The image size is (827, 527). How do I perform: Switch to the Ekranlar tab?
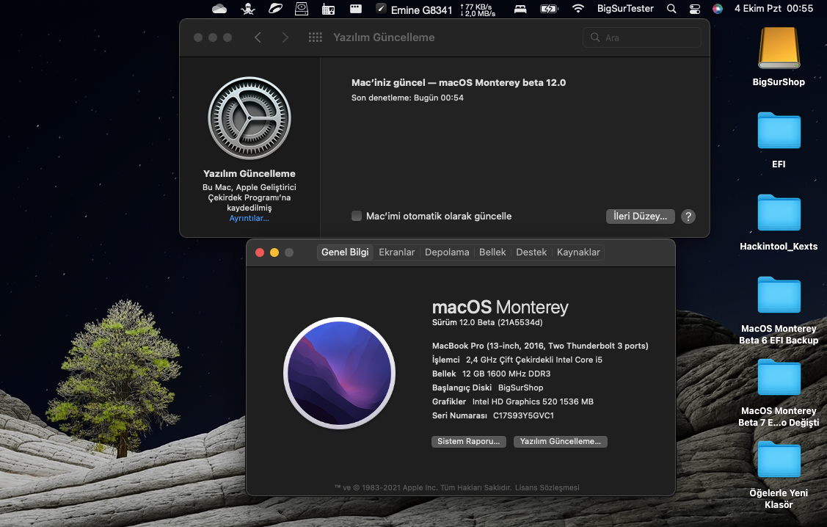coord(396,252)
